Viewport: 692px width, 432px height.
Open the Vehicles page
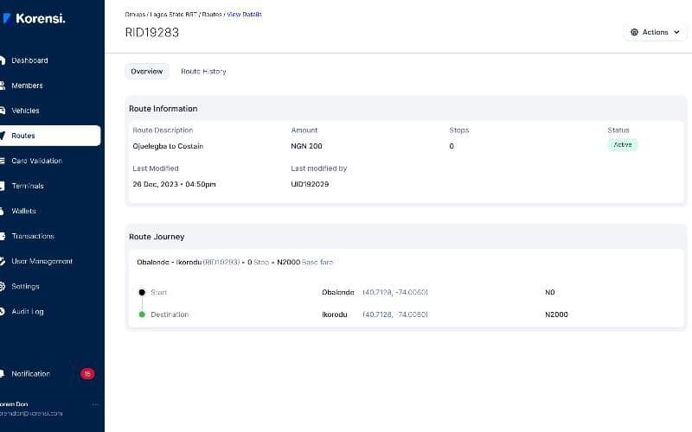click(x=25, y=111)
